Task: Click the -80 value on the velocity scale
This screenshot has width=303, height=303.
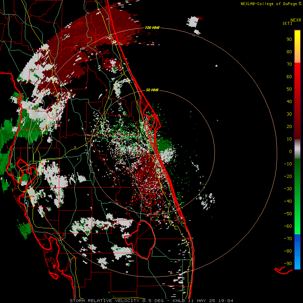Action: 288,251
